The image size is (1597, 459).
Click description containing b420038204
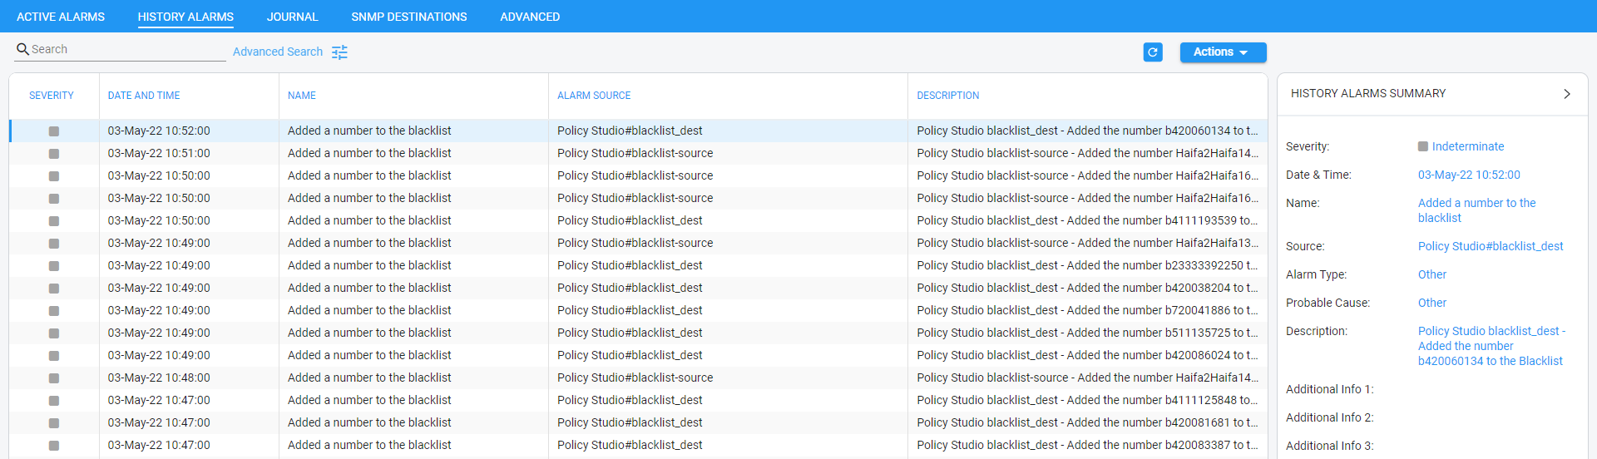coord(1087,288)
